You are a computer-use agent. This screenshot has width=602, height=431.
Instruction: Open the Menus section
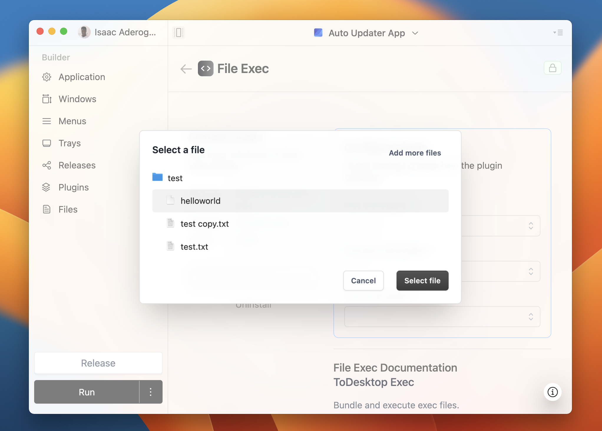click(72, 121)
